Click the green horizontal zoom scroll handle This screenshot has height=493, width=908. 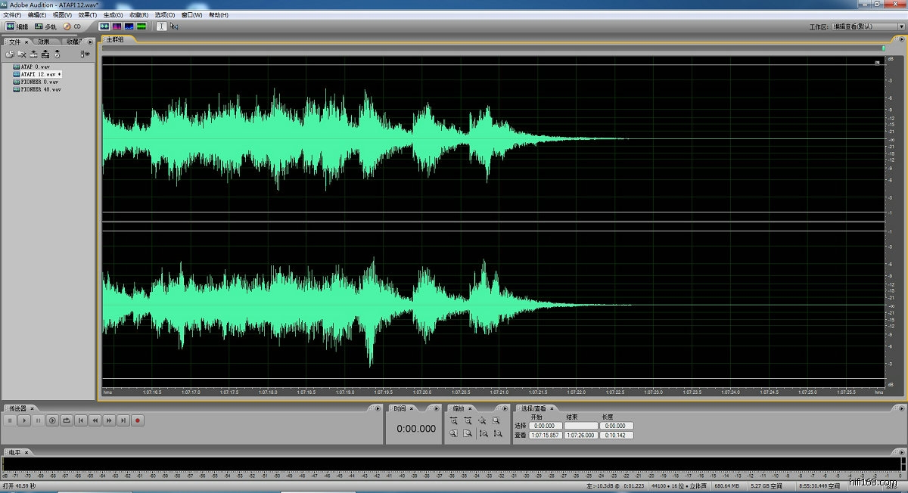pos(882,48)
